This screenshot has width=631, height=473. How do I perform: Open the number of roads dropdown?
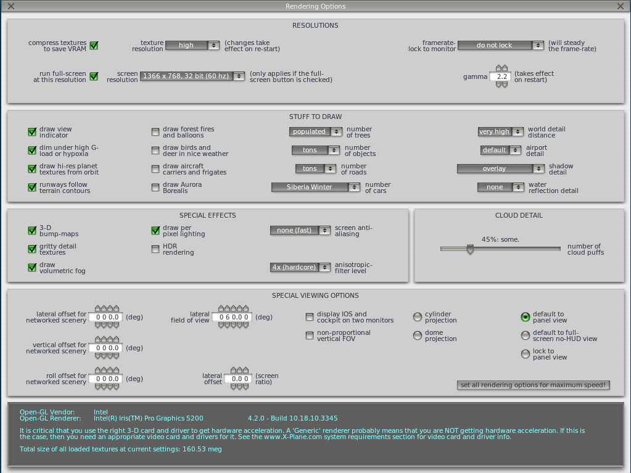tap(316, 168)
